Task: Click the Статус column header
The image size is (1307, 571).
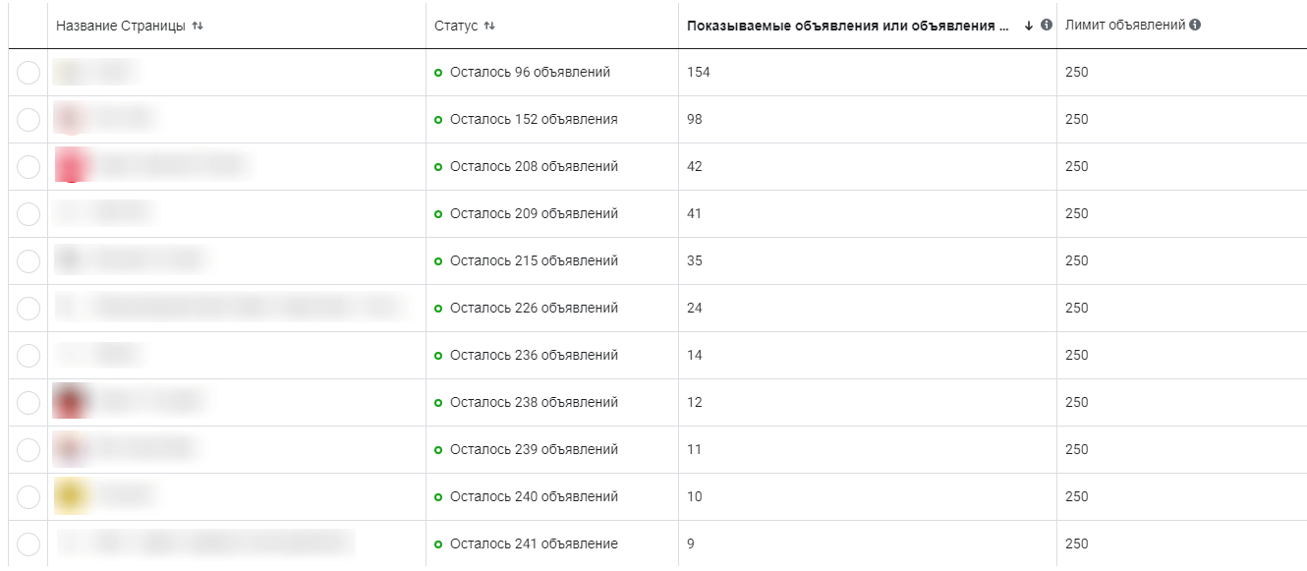Action: 456,26
